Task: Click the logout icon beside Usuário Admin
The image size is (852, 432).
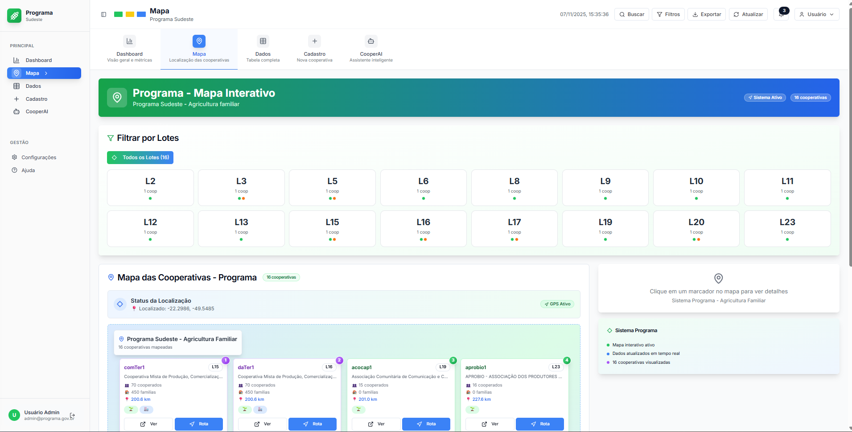Action: click(x=73, y=415)
